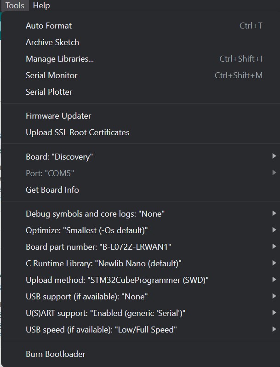Run Auto Format on the sketch
Viewport: 280px width, 367px height.
point(49,26)
